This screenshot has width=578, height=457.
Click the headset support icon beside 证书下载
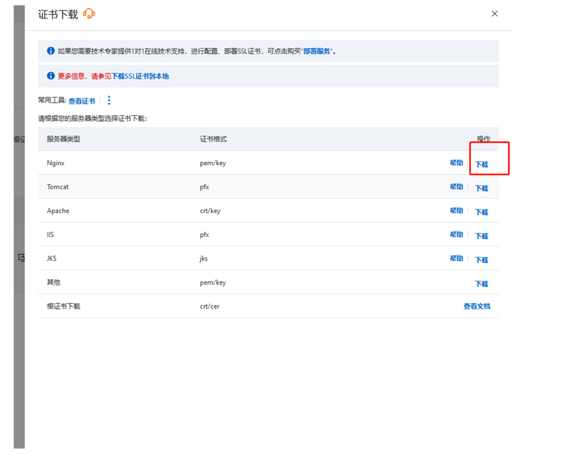pyautogui.click(x=89, y=14)
